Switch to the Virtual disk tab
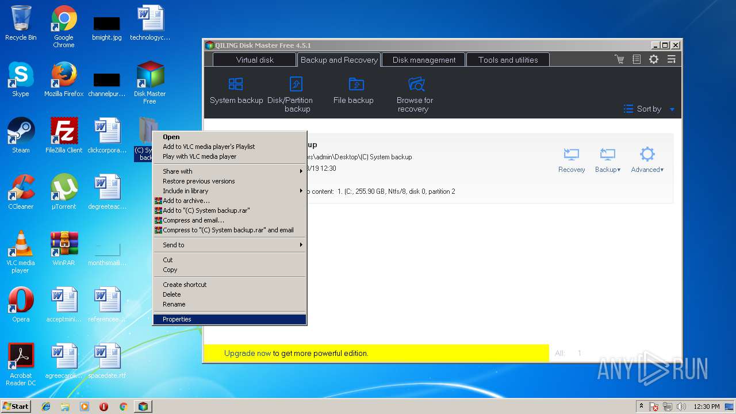 coord(255,60)
